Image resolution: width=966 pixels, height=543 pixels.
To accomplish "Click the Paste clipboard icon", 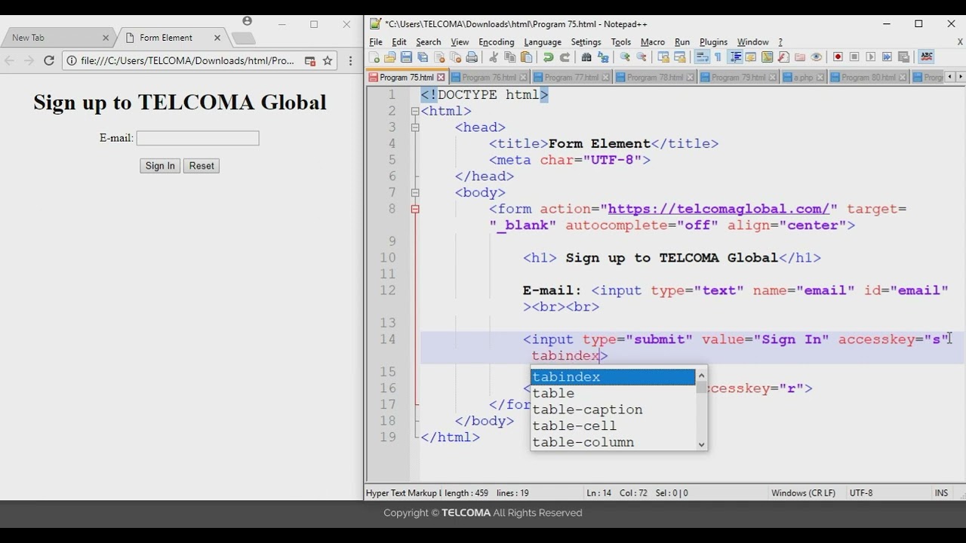I will pos(527,57).
